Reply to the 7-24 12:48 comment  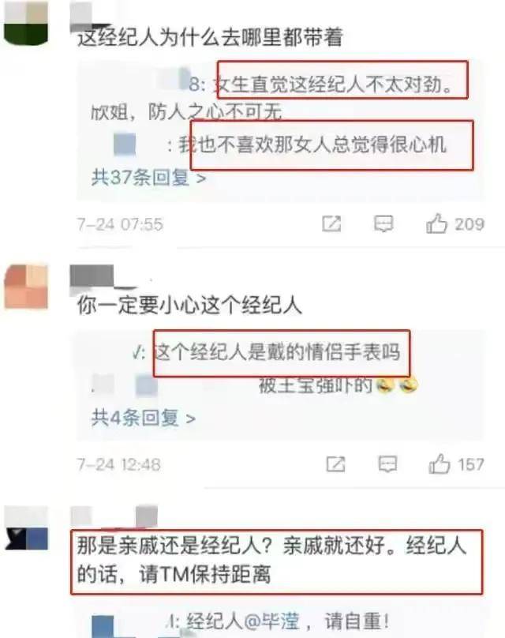387,464
